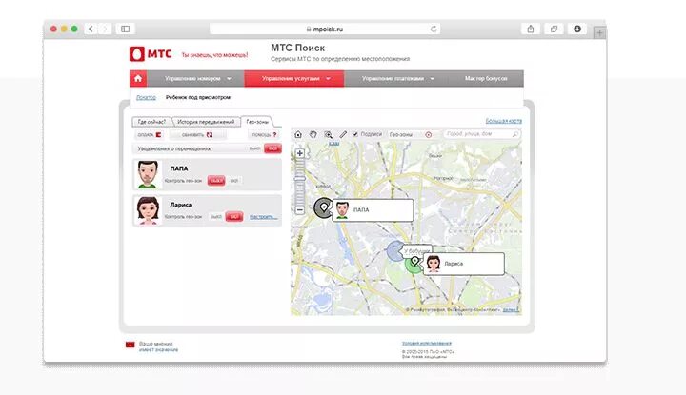This screenshot has width=686, height=395.
Task: Go to the MTS home icon in navigation bar
Action: coord(138,79)
